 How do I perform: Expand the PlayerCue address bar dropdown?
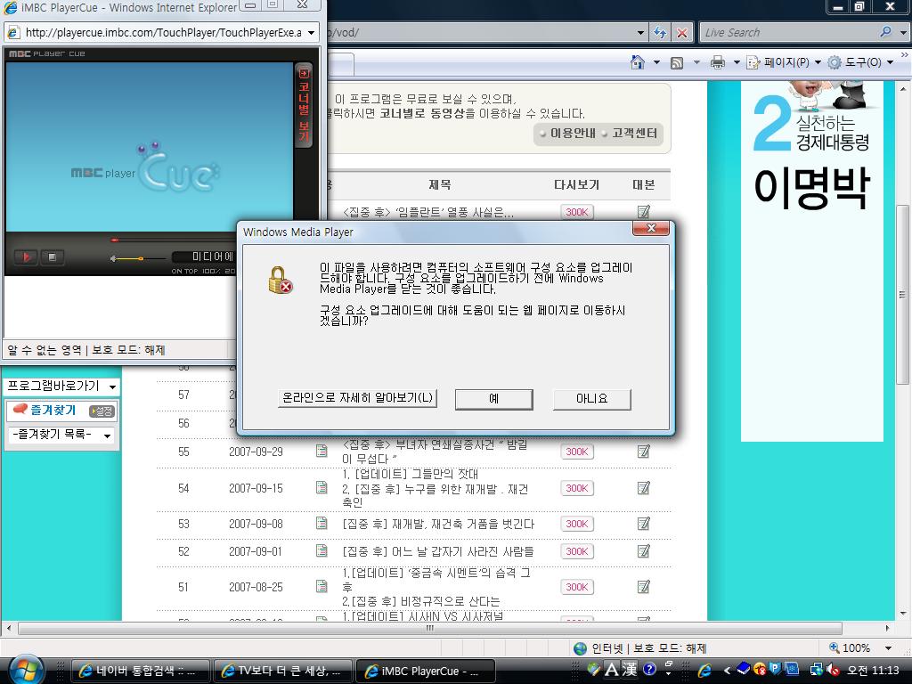click(x=311, y=33)
